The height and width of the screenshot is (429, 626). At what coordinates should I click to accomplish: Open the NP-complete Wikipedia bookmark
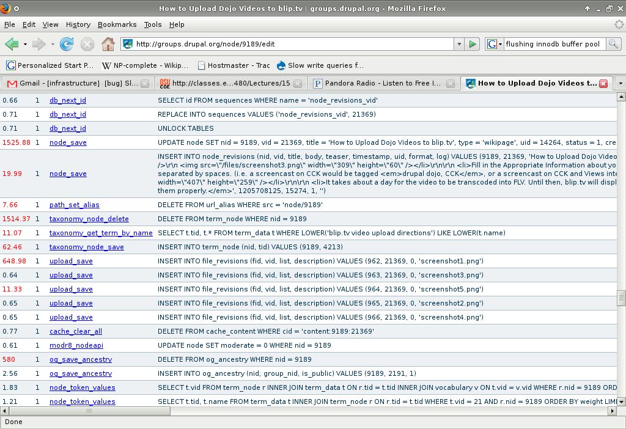pyautogui.click(x=145, y=65)
